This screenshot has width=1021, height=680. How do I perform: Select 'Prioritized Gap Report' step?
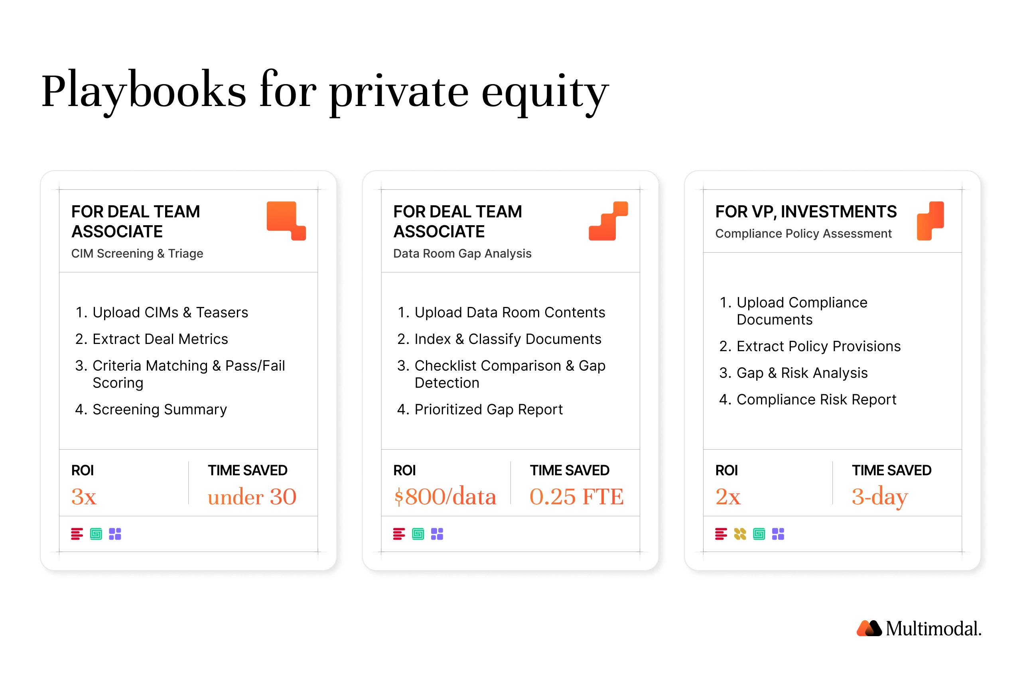(479, 409)
